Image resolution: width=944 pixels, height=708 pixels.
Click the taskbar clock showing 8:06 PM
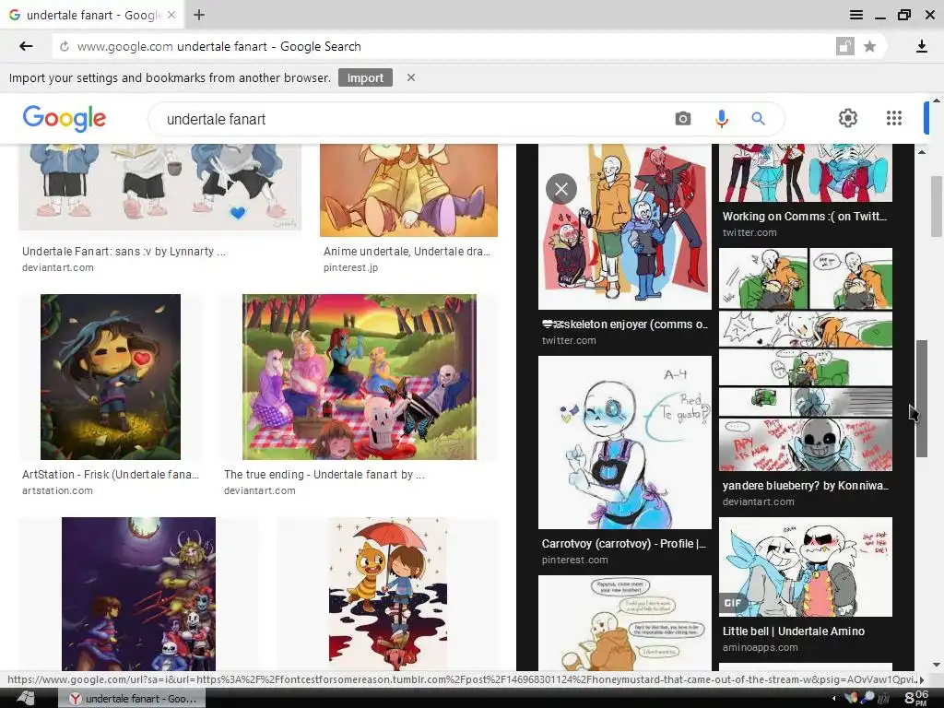[916, 699]
